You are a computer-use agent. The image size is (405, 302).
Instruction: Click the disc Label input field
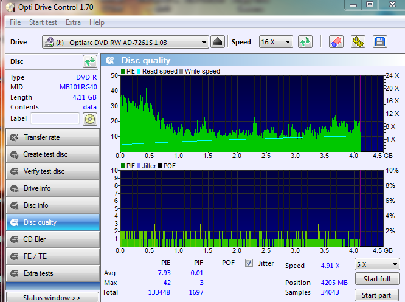click(55, 118)
